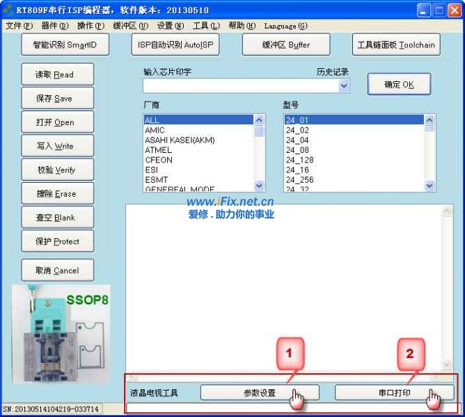Click the 读取 Read button
This screenshot has width=465, height=417.
58,74
